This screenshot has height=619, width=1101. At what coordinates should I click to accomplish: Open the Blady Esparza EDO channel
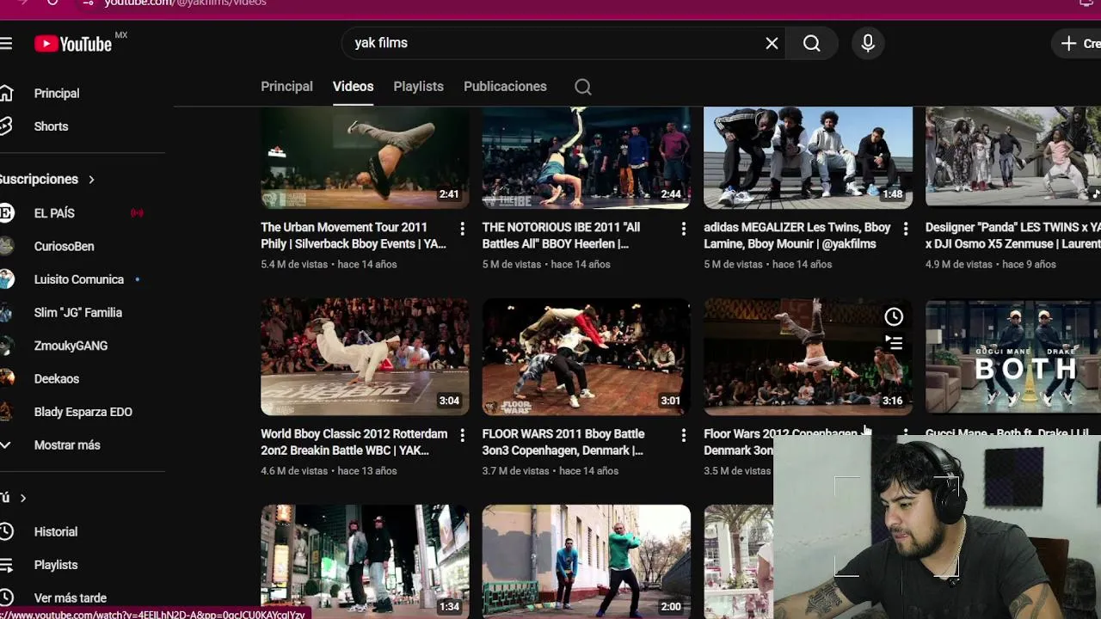[x=82, y=412]
